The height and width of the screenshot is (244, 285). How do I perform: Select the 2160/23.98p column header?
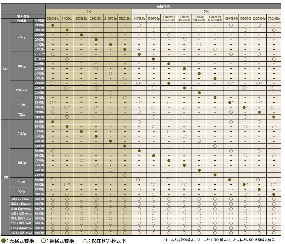(125, 18)
